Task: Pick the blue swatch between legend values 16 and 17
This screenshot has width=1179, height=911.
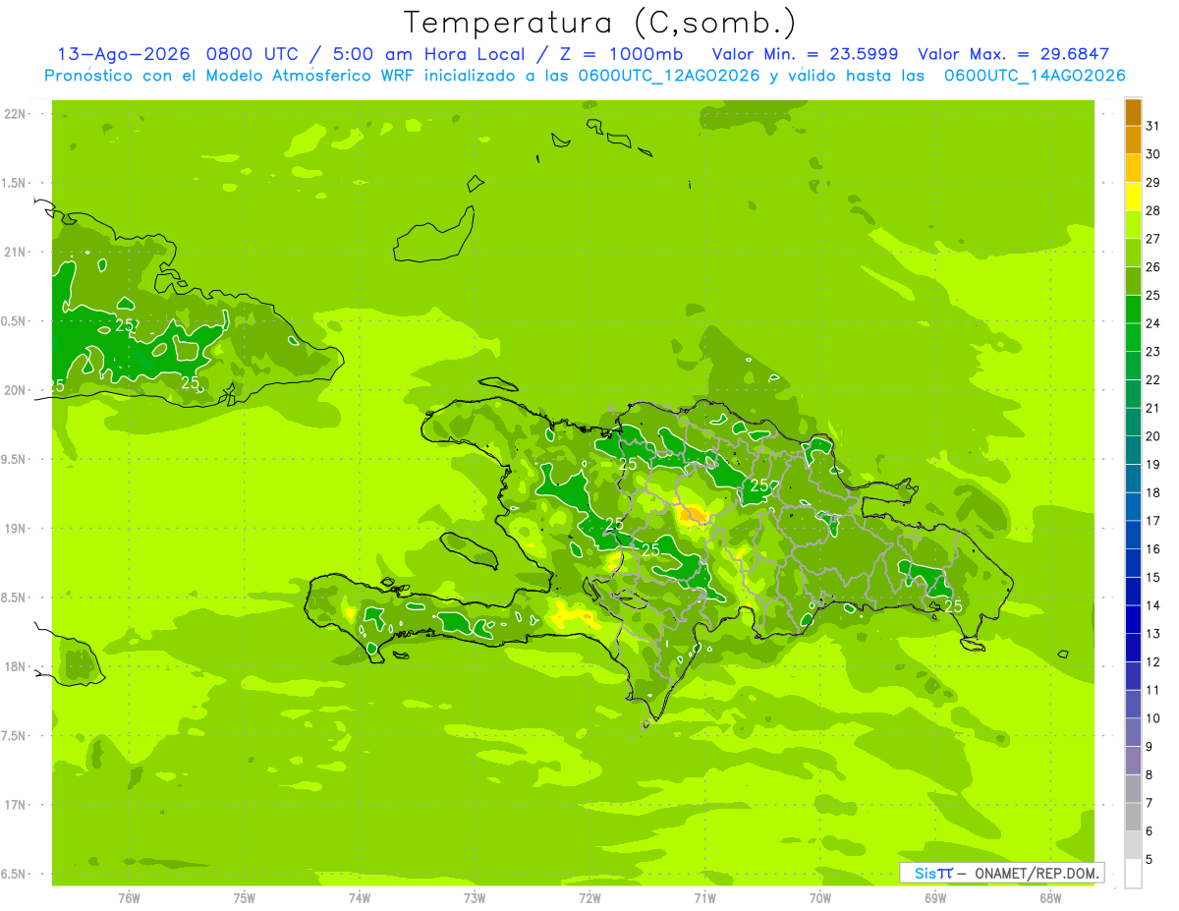Action: point(1133,536)
